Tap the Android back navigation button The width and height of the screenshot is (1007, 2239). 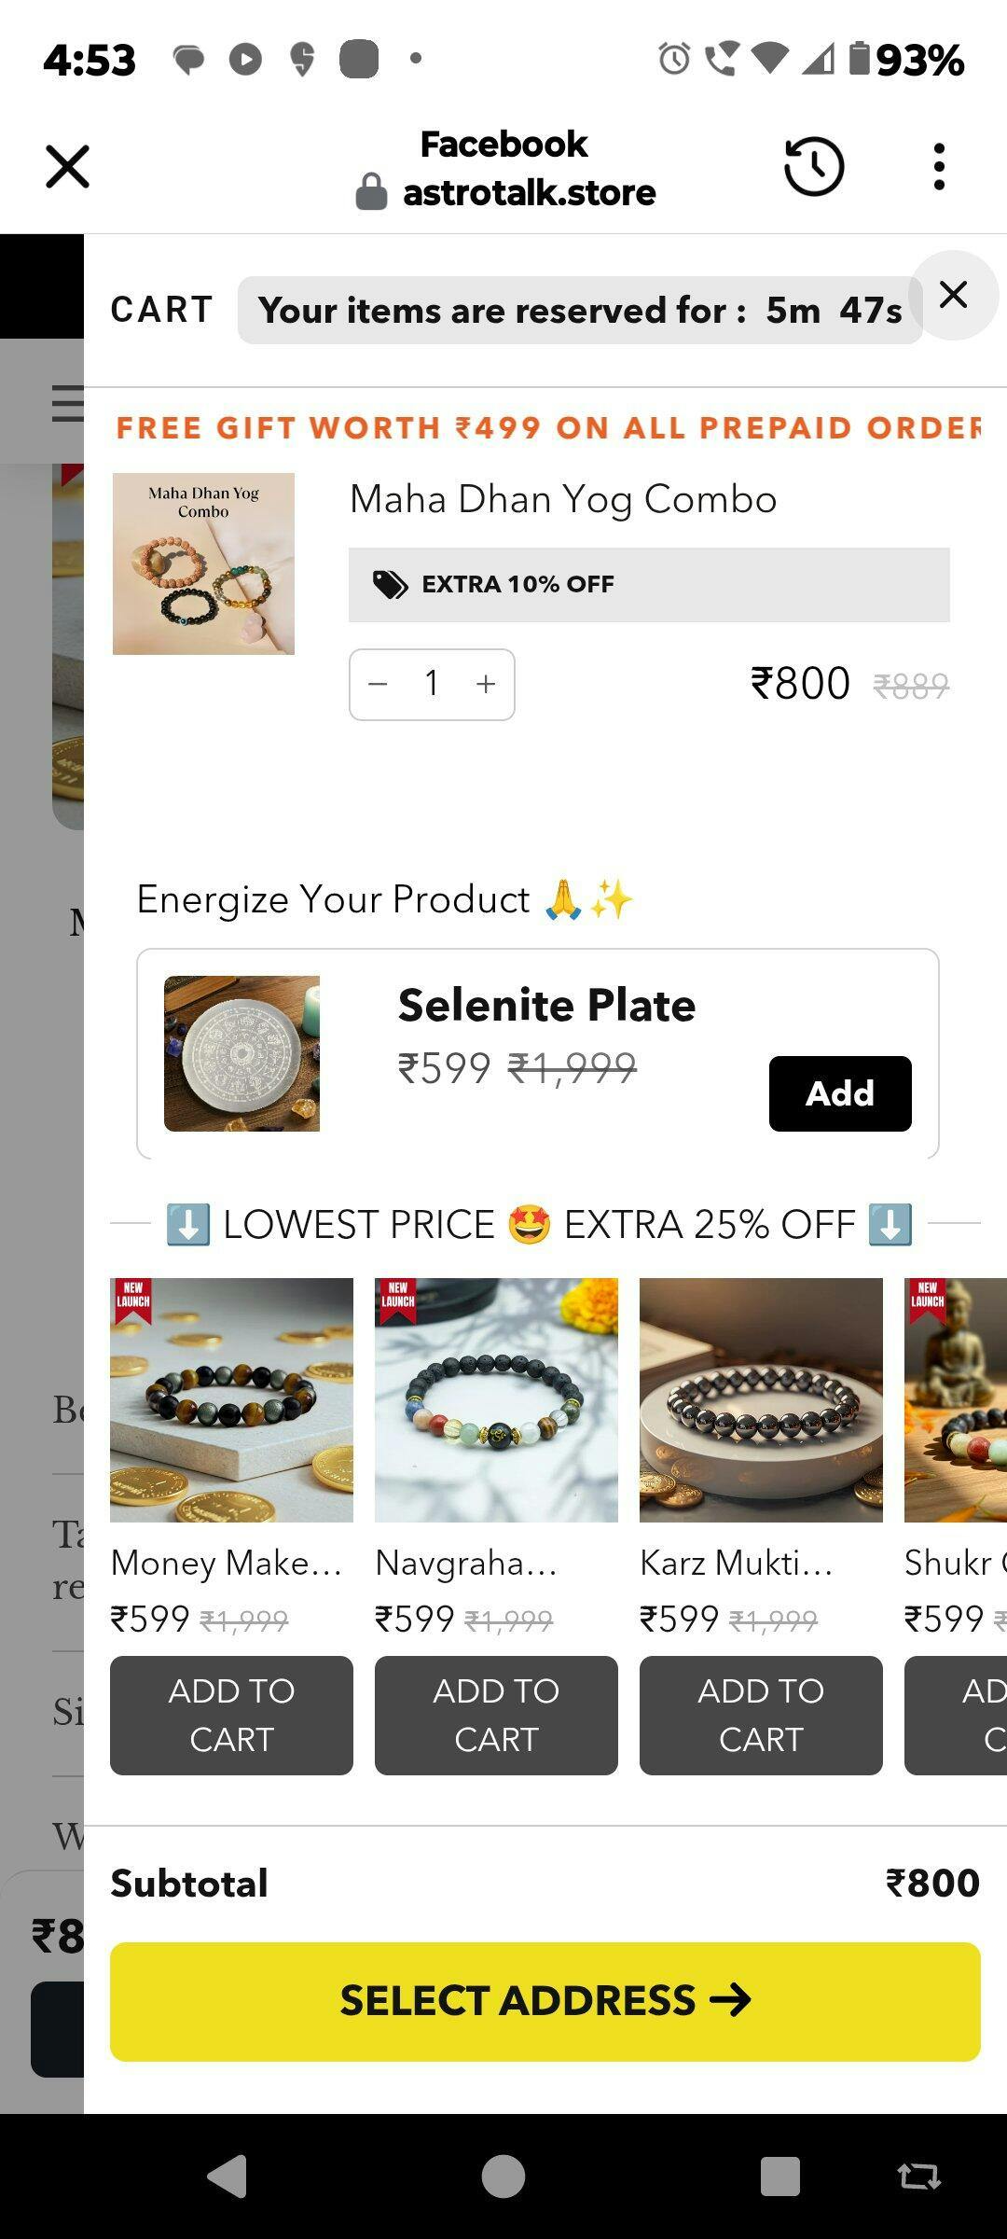(227, 2176)
